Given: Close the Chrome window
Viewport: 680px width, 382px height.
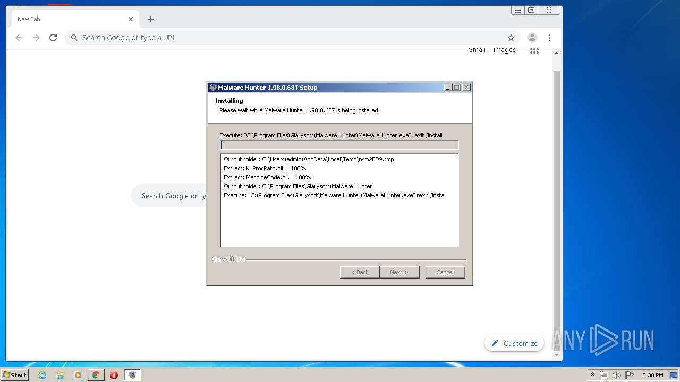Looking at the screenshot, I should point(549,10).
